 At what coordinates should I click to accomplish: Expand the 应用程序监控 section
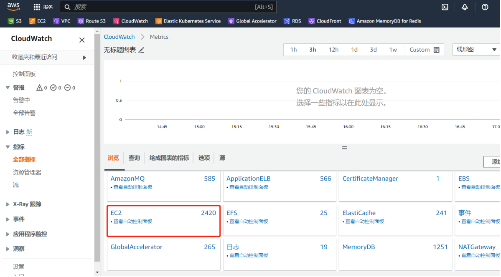tap(8, 234)
